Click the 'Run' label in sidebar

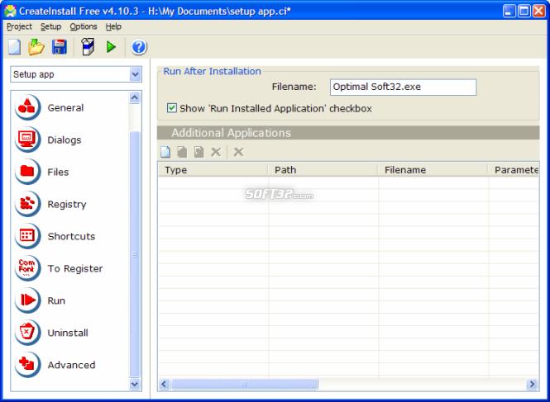(56, 300)
